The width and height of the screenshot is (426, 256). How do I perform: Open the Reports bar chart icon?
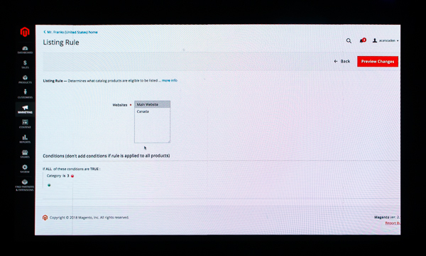pos(25,139)
